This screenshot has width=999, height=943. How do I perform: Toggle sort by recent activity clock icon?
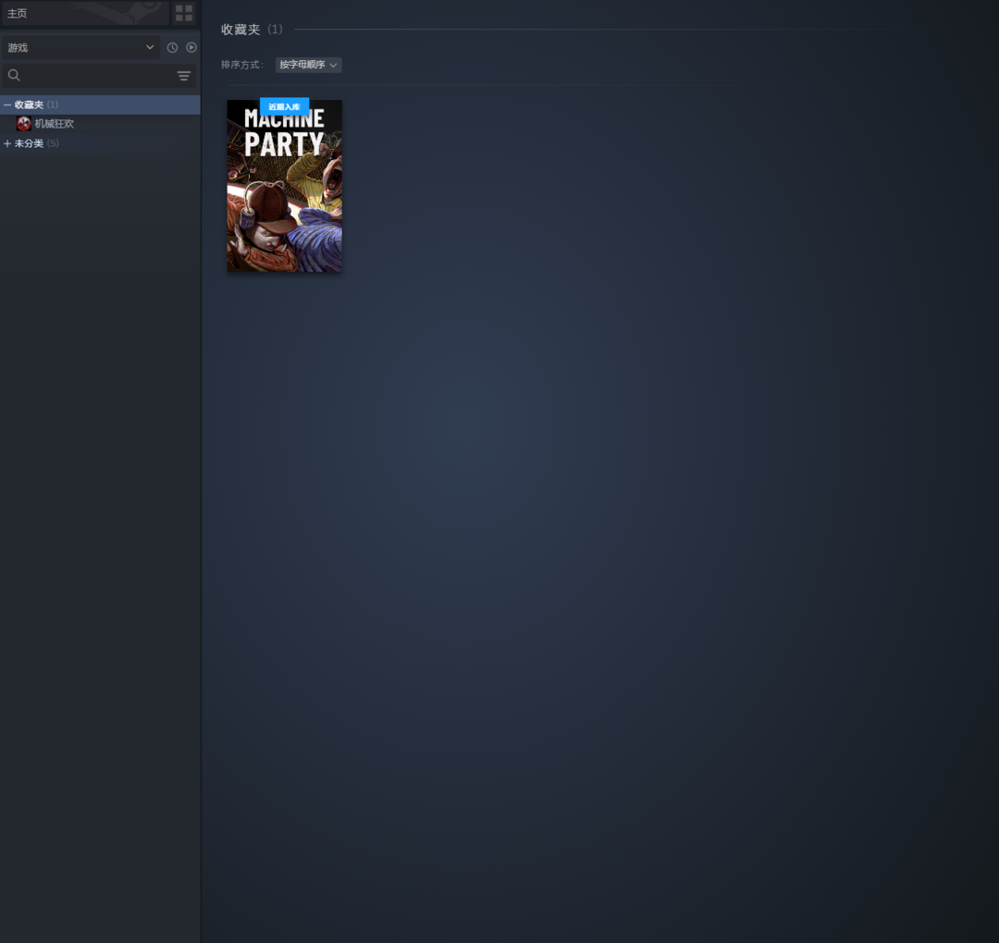click(172, 48)
